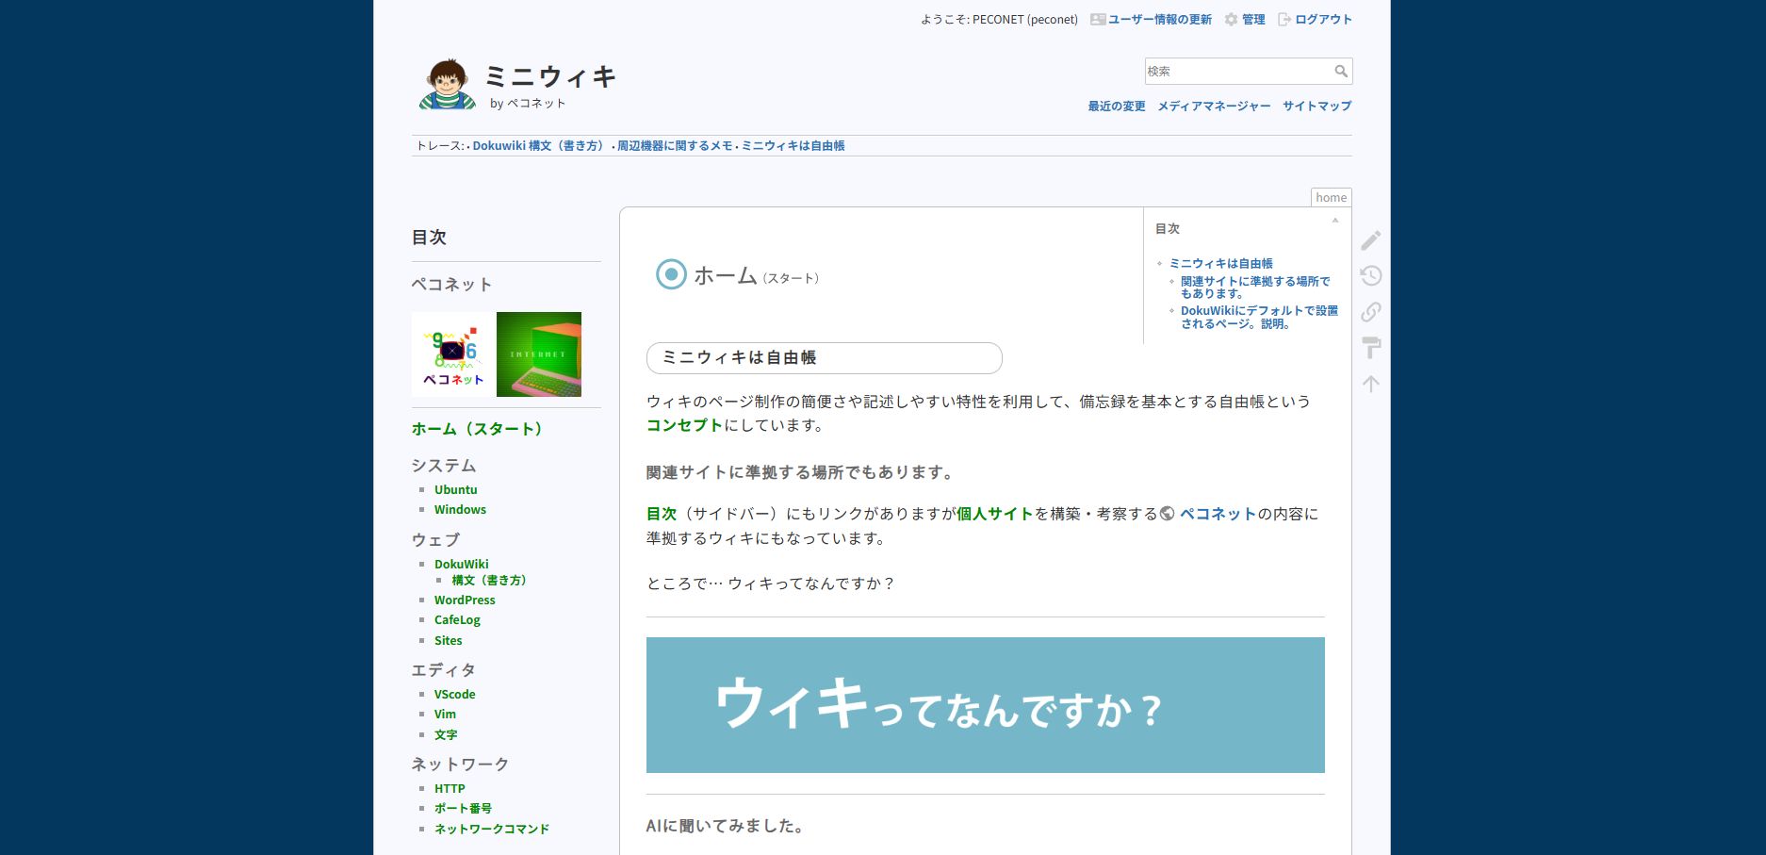The image size is (1766, 855).
Task: Click the backlinks chain icon
Action: [x=1371, y=312]
